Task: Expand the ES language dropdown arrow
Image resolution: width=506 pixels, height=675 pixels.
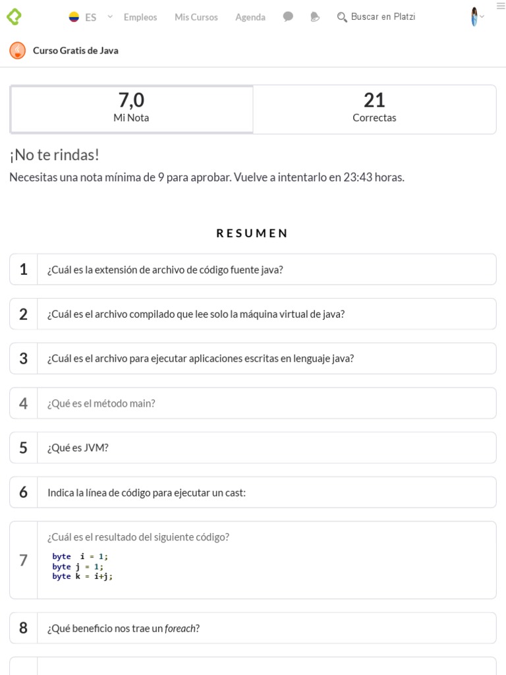Action: [x=110, y=16]
